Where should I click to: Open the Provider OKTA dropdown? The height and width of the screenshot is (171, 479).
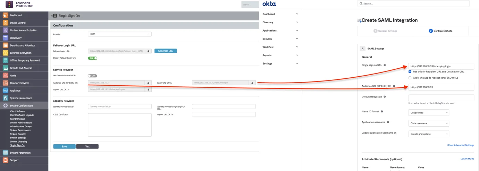pyautogui.click(x=120, y=34)
